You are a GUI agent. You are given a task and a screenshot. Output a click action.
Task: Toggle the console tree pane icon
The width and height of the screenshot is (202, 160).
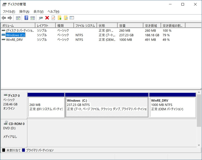pos(18,18)
